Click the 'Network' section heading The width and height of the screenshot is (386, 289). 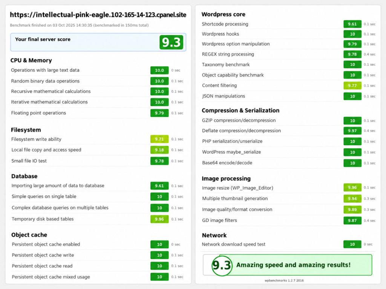[214, 236]
